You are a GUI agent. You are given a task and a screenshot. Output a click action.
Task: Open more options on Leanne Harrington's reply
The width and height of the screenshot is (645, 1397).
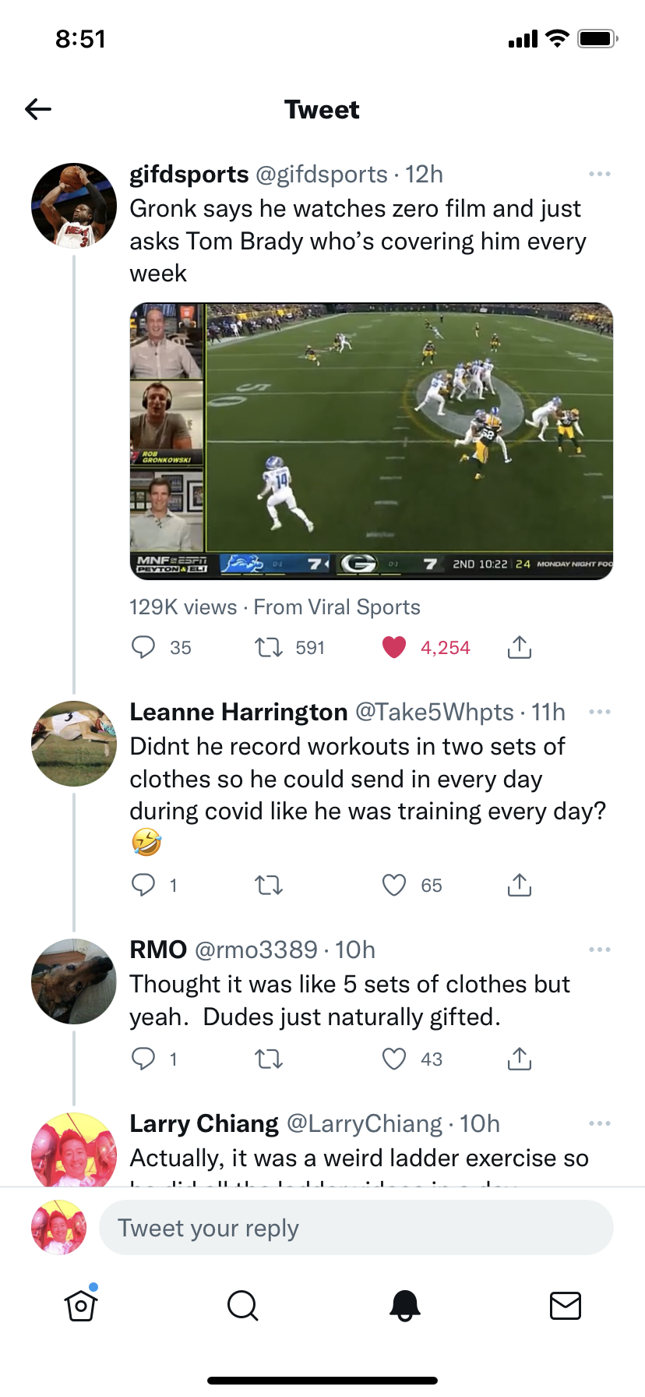click(x=599, y=712)
